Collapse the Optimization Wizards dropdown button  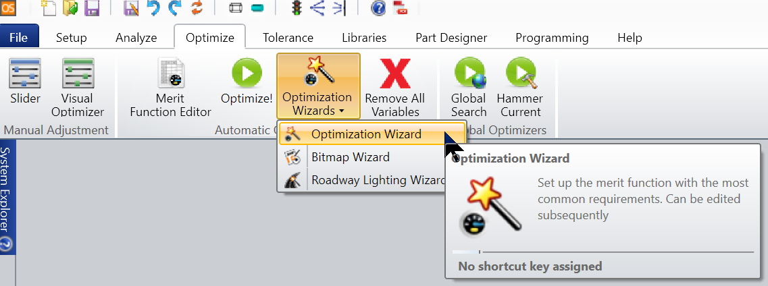(318, 88)
